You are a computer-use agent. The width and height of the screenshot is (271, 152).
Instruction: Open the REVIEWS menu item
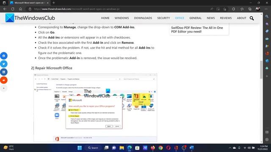tap(226, 18)
